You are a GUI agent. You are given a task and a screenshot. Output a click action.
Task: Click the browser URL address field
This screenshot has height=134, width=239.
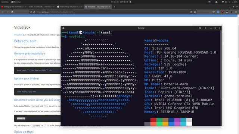pyautogui.click(x=113, y=12)
